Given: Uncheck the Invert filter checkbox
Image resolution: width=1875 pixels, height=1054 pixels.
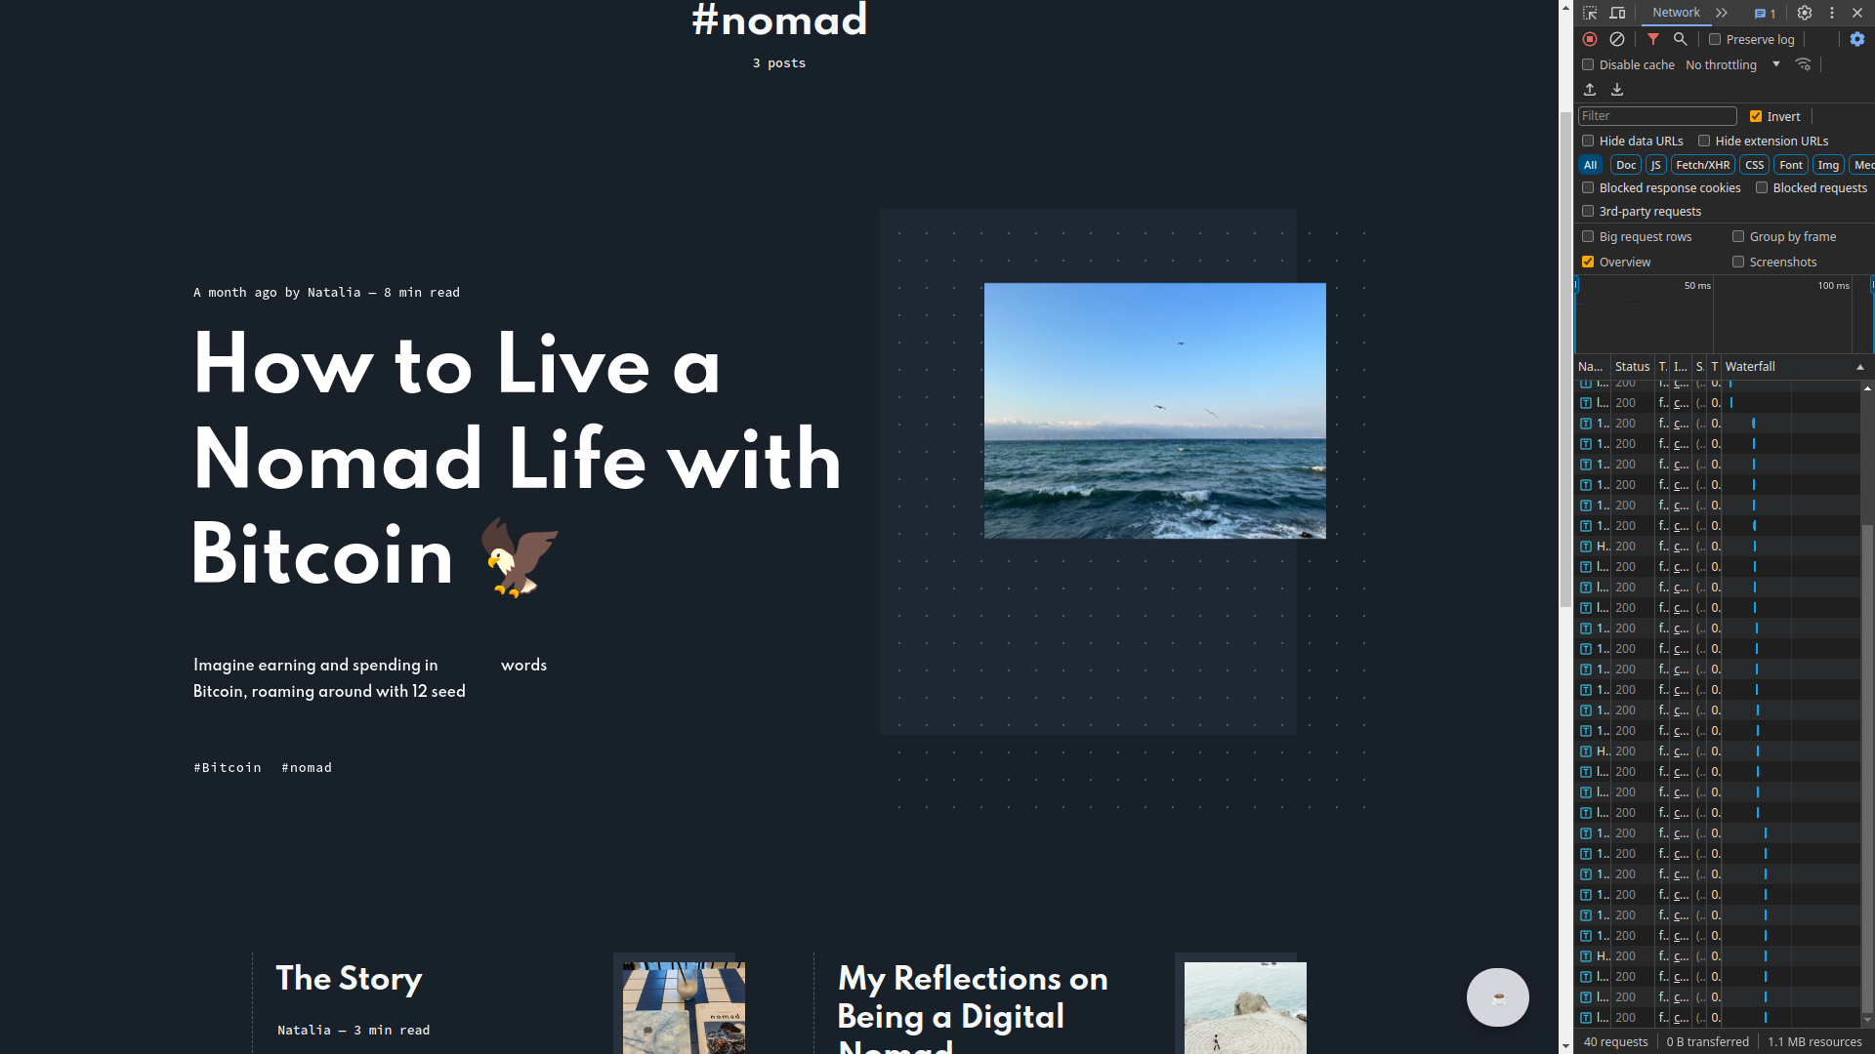Looking at the screenshot, I should [1756, 116].
